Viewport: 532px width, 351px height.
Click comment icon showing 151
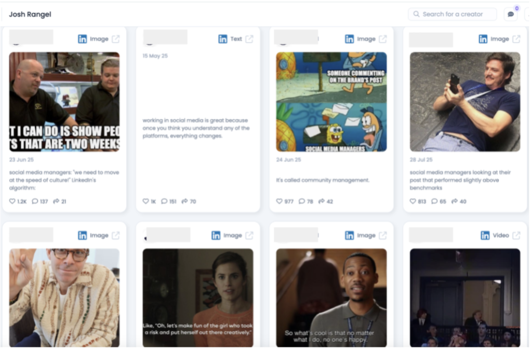click(165, 202)
